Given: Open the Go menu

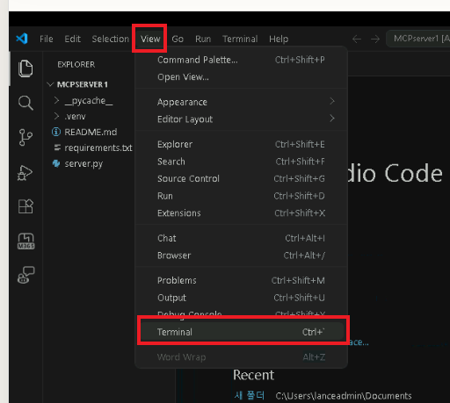Looking at the screenshot, I should click(178, 39).
